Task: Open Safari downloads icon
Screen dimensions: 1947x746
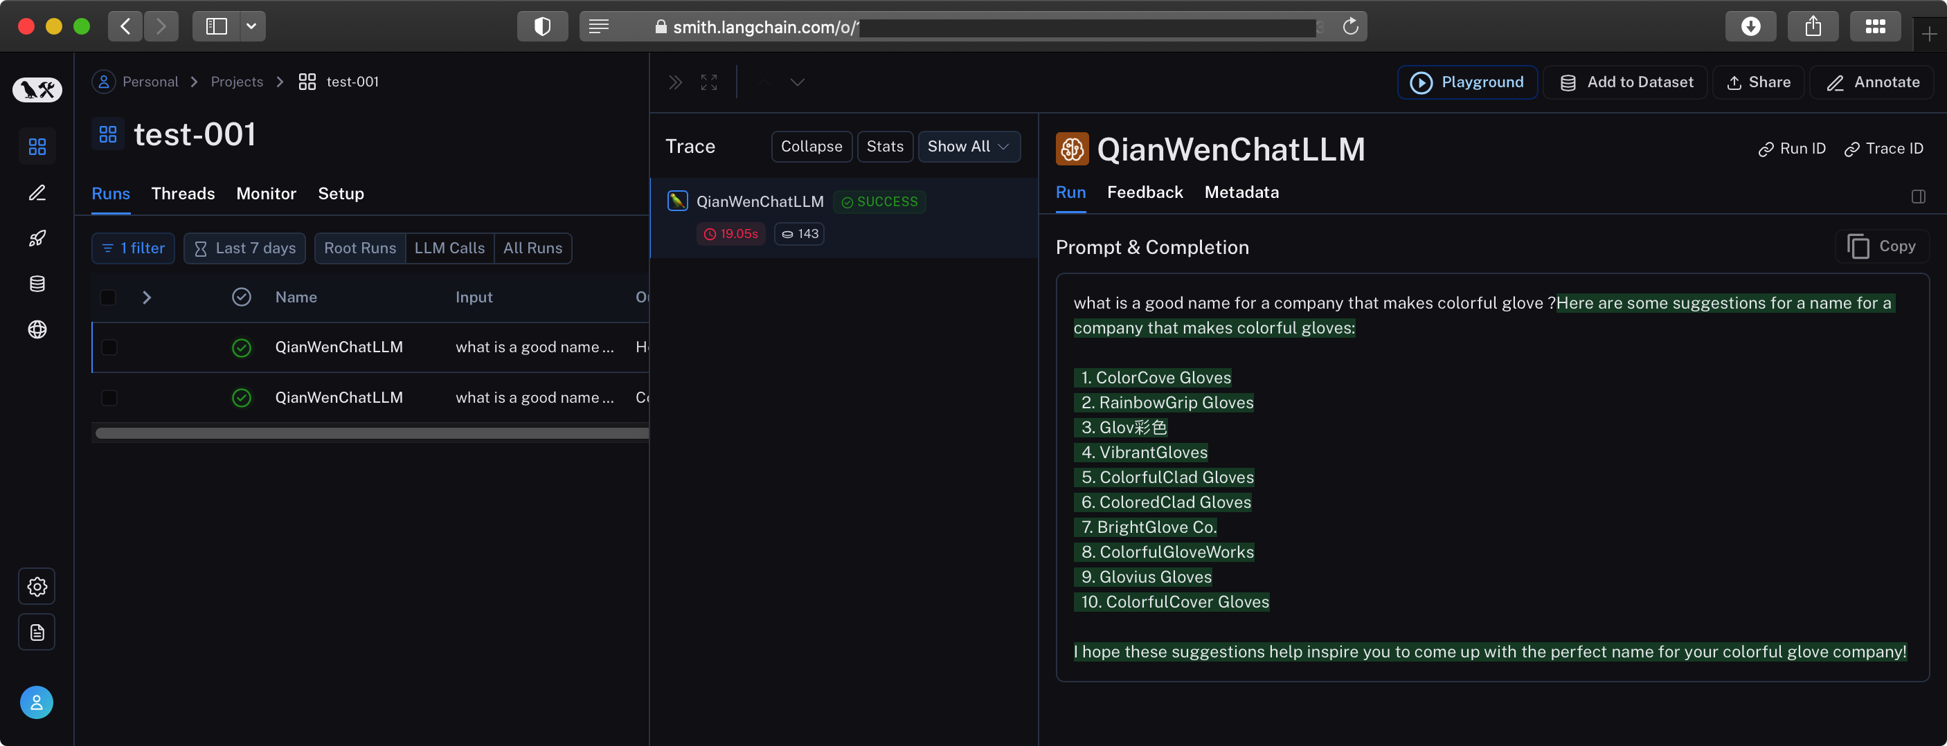Action: [1750, 26]
